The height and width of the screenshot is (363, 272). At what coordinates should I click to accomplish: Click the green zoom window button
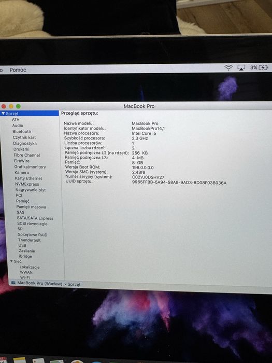pyautogui.click(x=18, y=106)
